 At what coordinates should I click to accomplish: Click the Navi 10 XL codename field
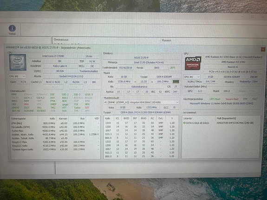(233, 67)
